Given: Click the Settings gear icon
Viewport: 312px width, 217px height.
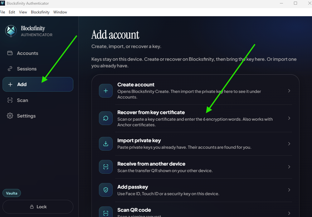Looking at the screenshot, I should click(x=10, y=116).
